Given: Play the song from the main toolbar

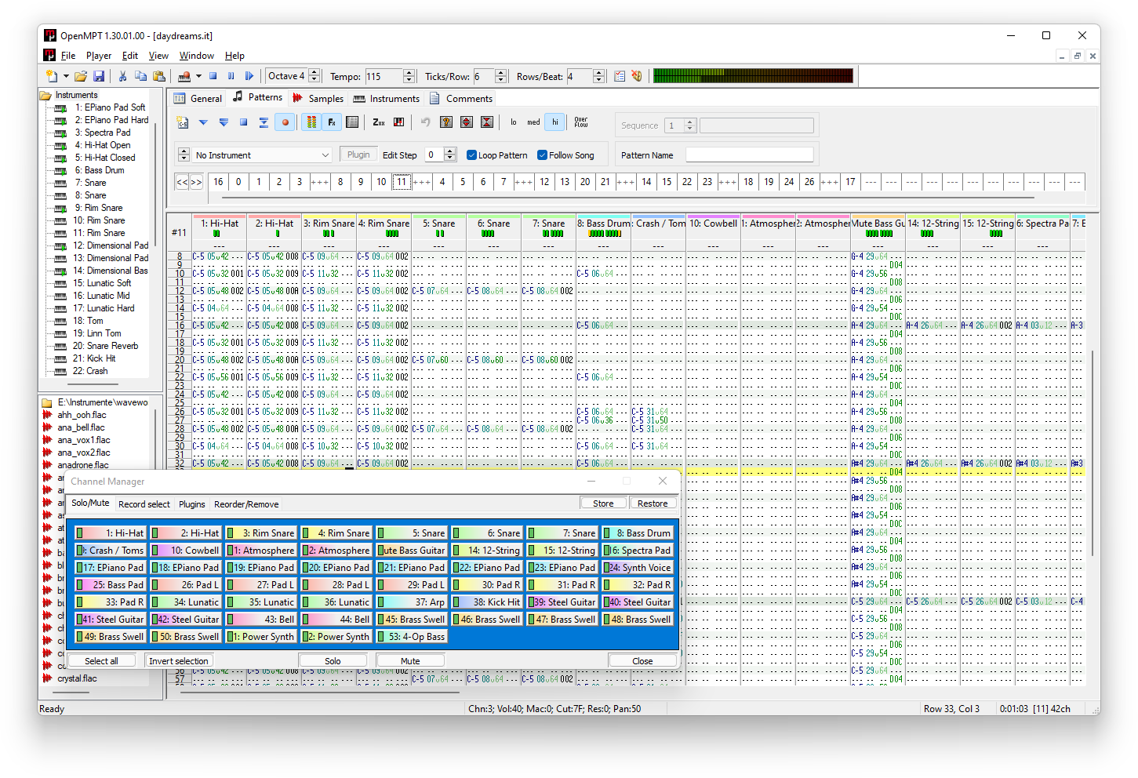Looking at the screenshot, I should tap(249, 76).
